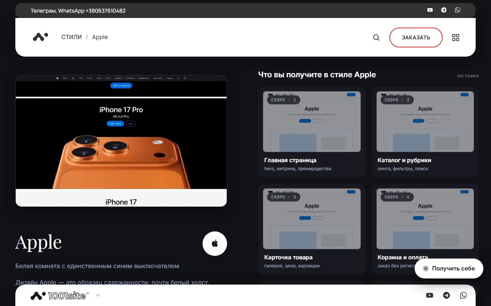Click the Apple breadcrumb item

tap(100, 37)
